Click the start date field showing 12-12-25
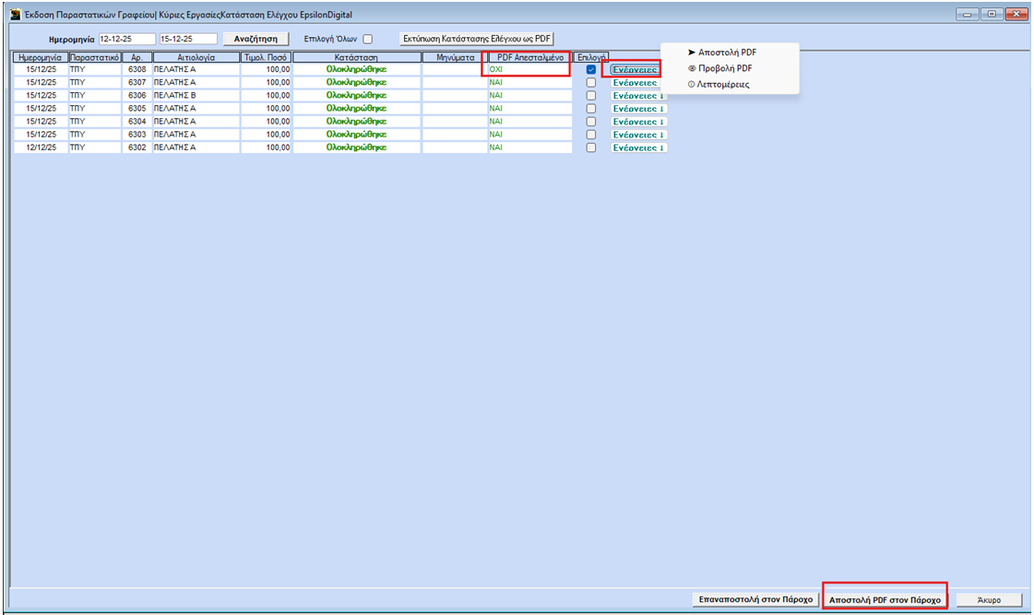The image size is (1034, 615). tap(125, 39)
